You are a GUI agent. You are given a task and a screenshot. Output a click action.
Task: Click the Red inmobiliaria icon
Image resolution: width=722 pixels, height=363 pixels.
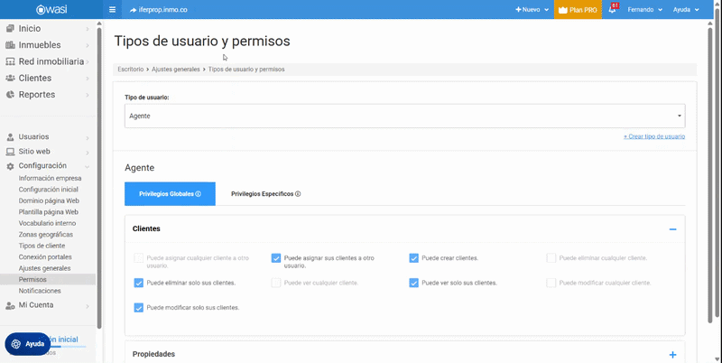click(10, 61)
